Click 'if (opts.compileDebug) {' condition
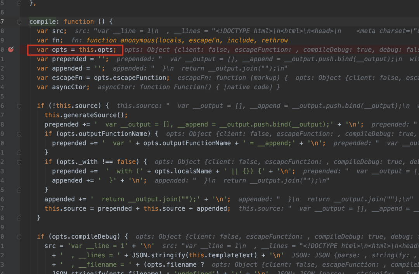Viewport: 419px width, 274px height. pos(82,237)
